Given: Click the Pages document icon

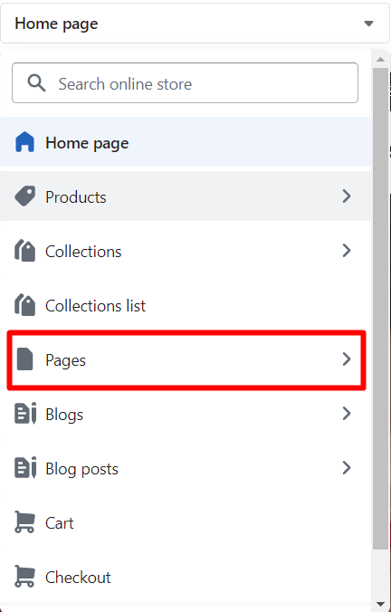Looking at the screenshot, I should coord(25,359).
